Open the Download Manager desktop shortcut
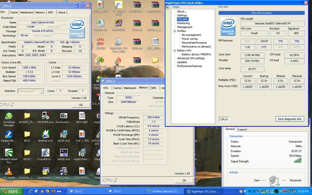312x195 pixels. pyautogui.click(x=9, y=119)
